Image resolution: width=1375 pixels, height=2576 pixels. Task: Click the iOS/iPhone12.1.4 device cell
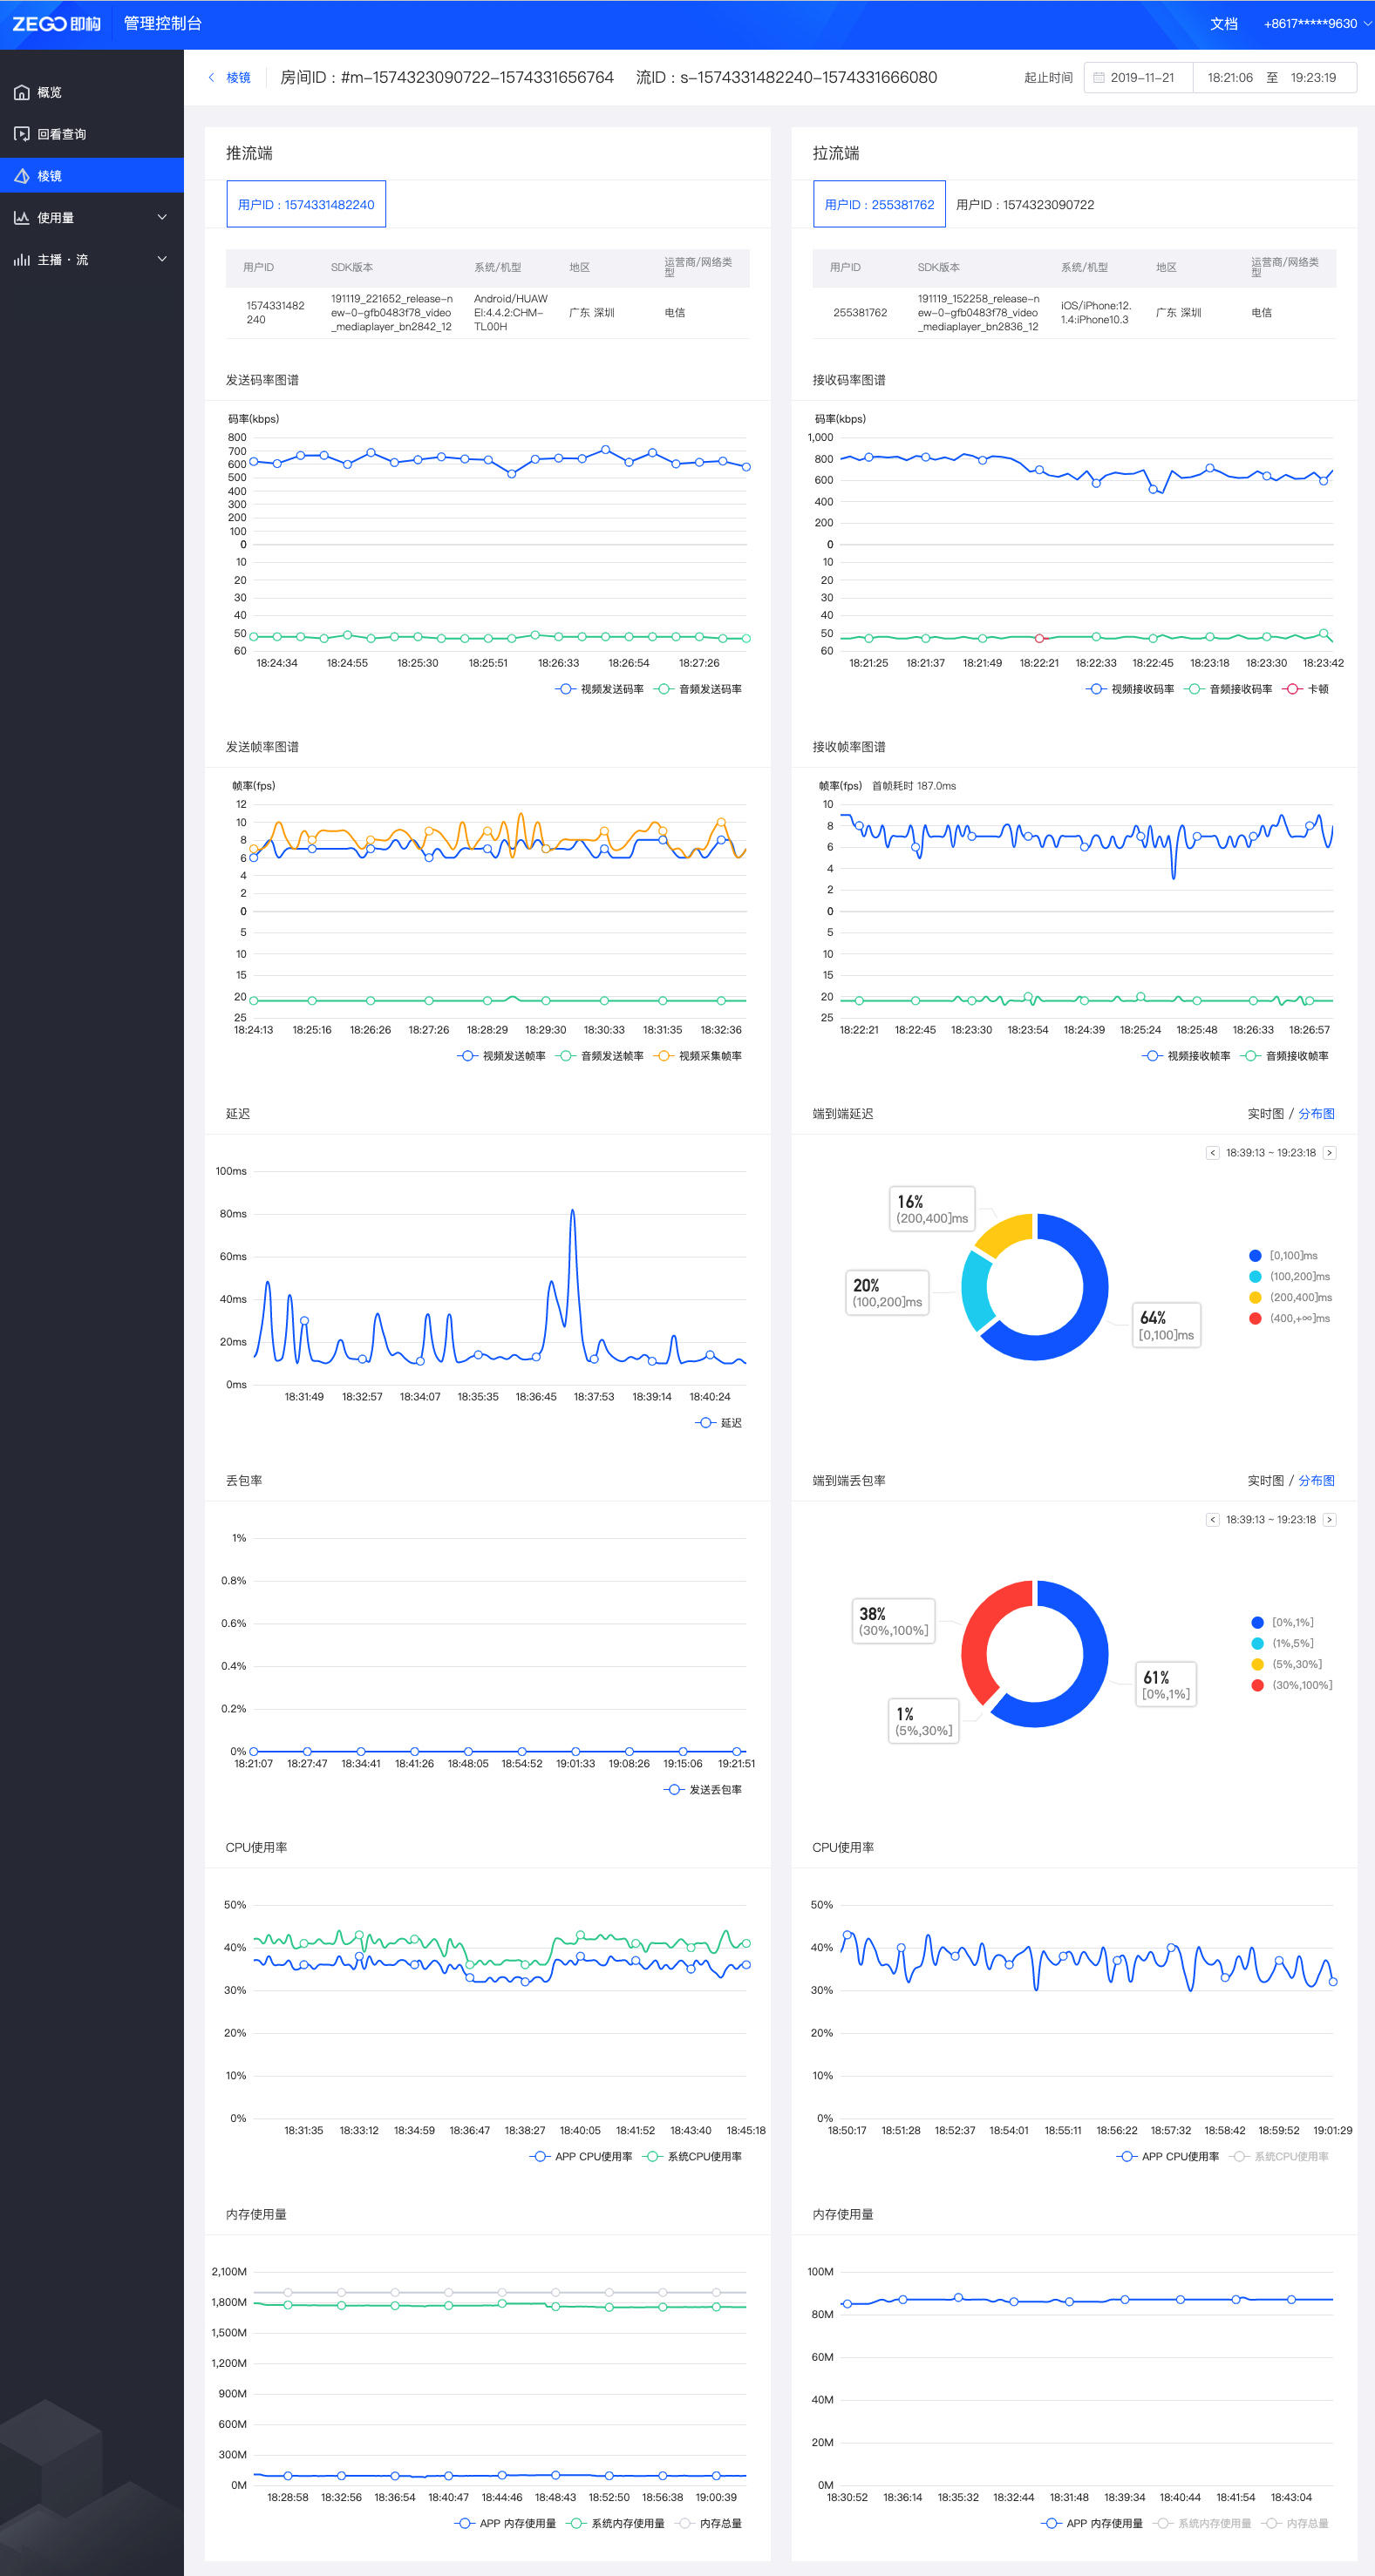[1096, 313]
